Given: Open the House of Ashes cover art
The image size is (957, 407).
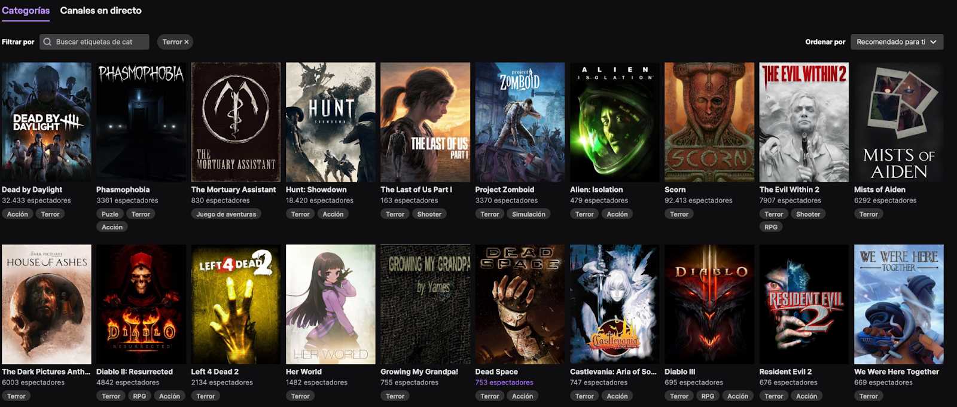Looking at the screenshot, I should 47,304.
